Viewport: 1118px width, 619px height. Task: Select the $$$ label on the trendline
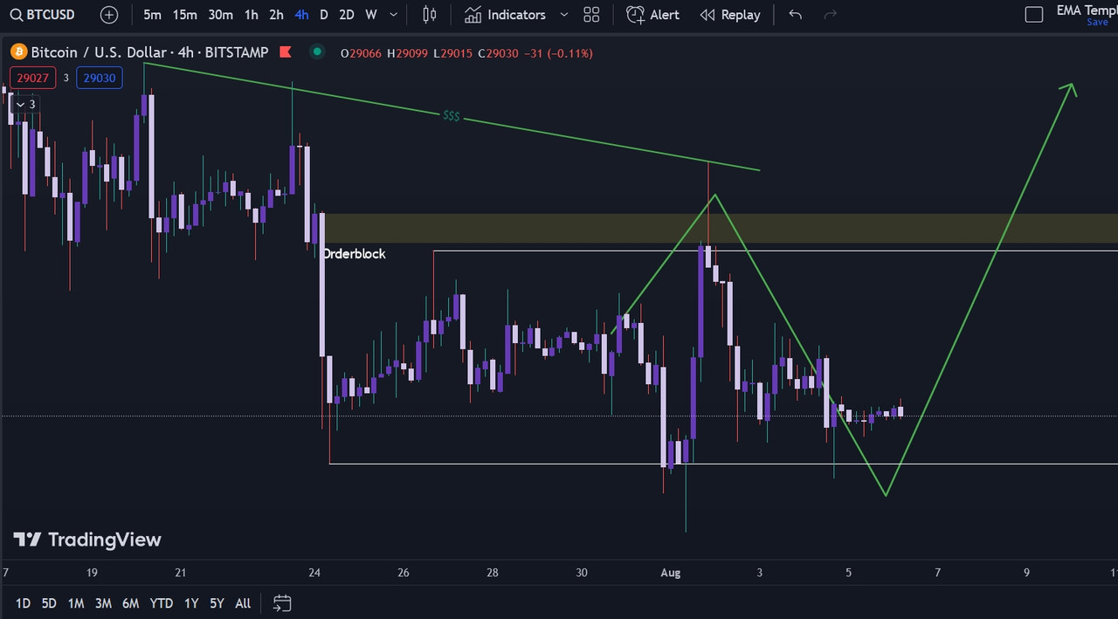coord(452,115)
